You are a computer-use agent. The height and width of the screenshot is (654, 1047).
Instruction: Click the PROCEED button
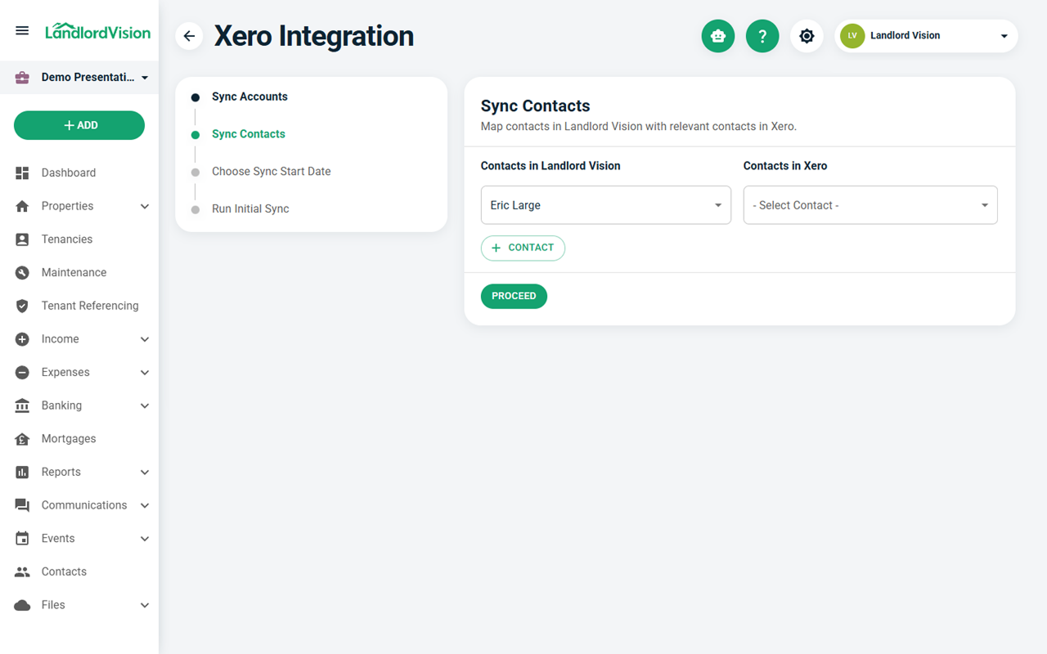(514, 296)
